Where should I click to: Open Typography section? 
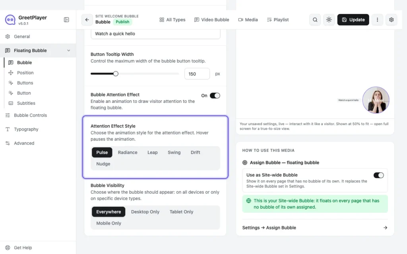38,129
